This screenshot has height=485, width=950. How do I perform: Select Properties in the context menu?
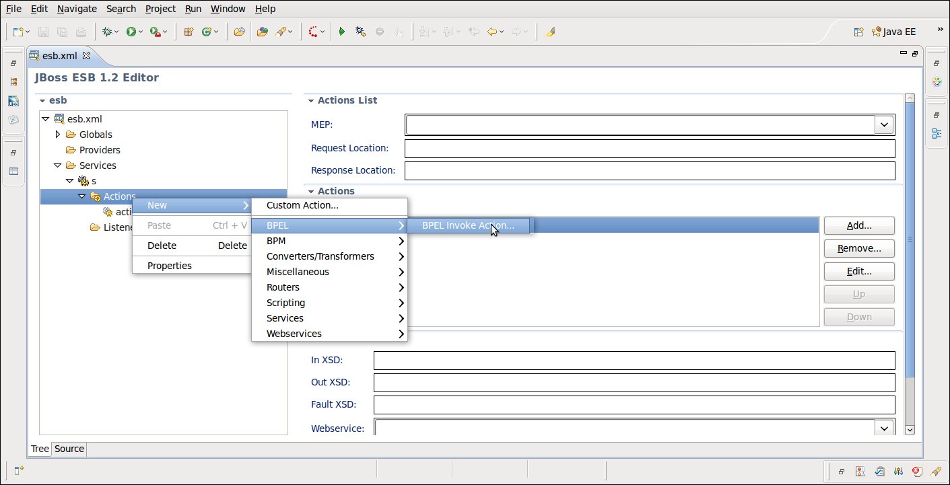pos(192,266)
